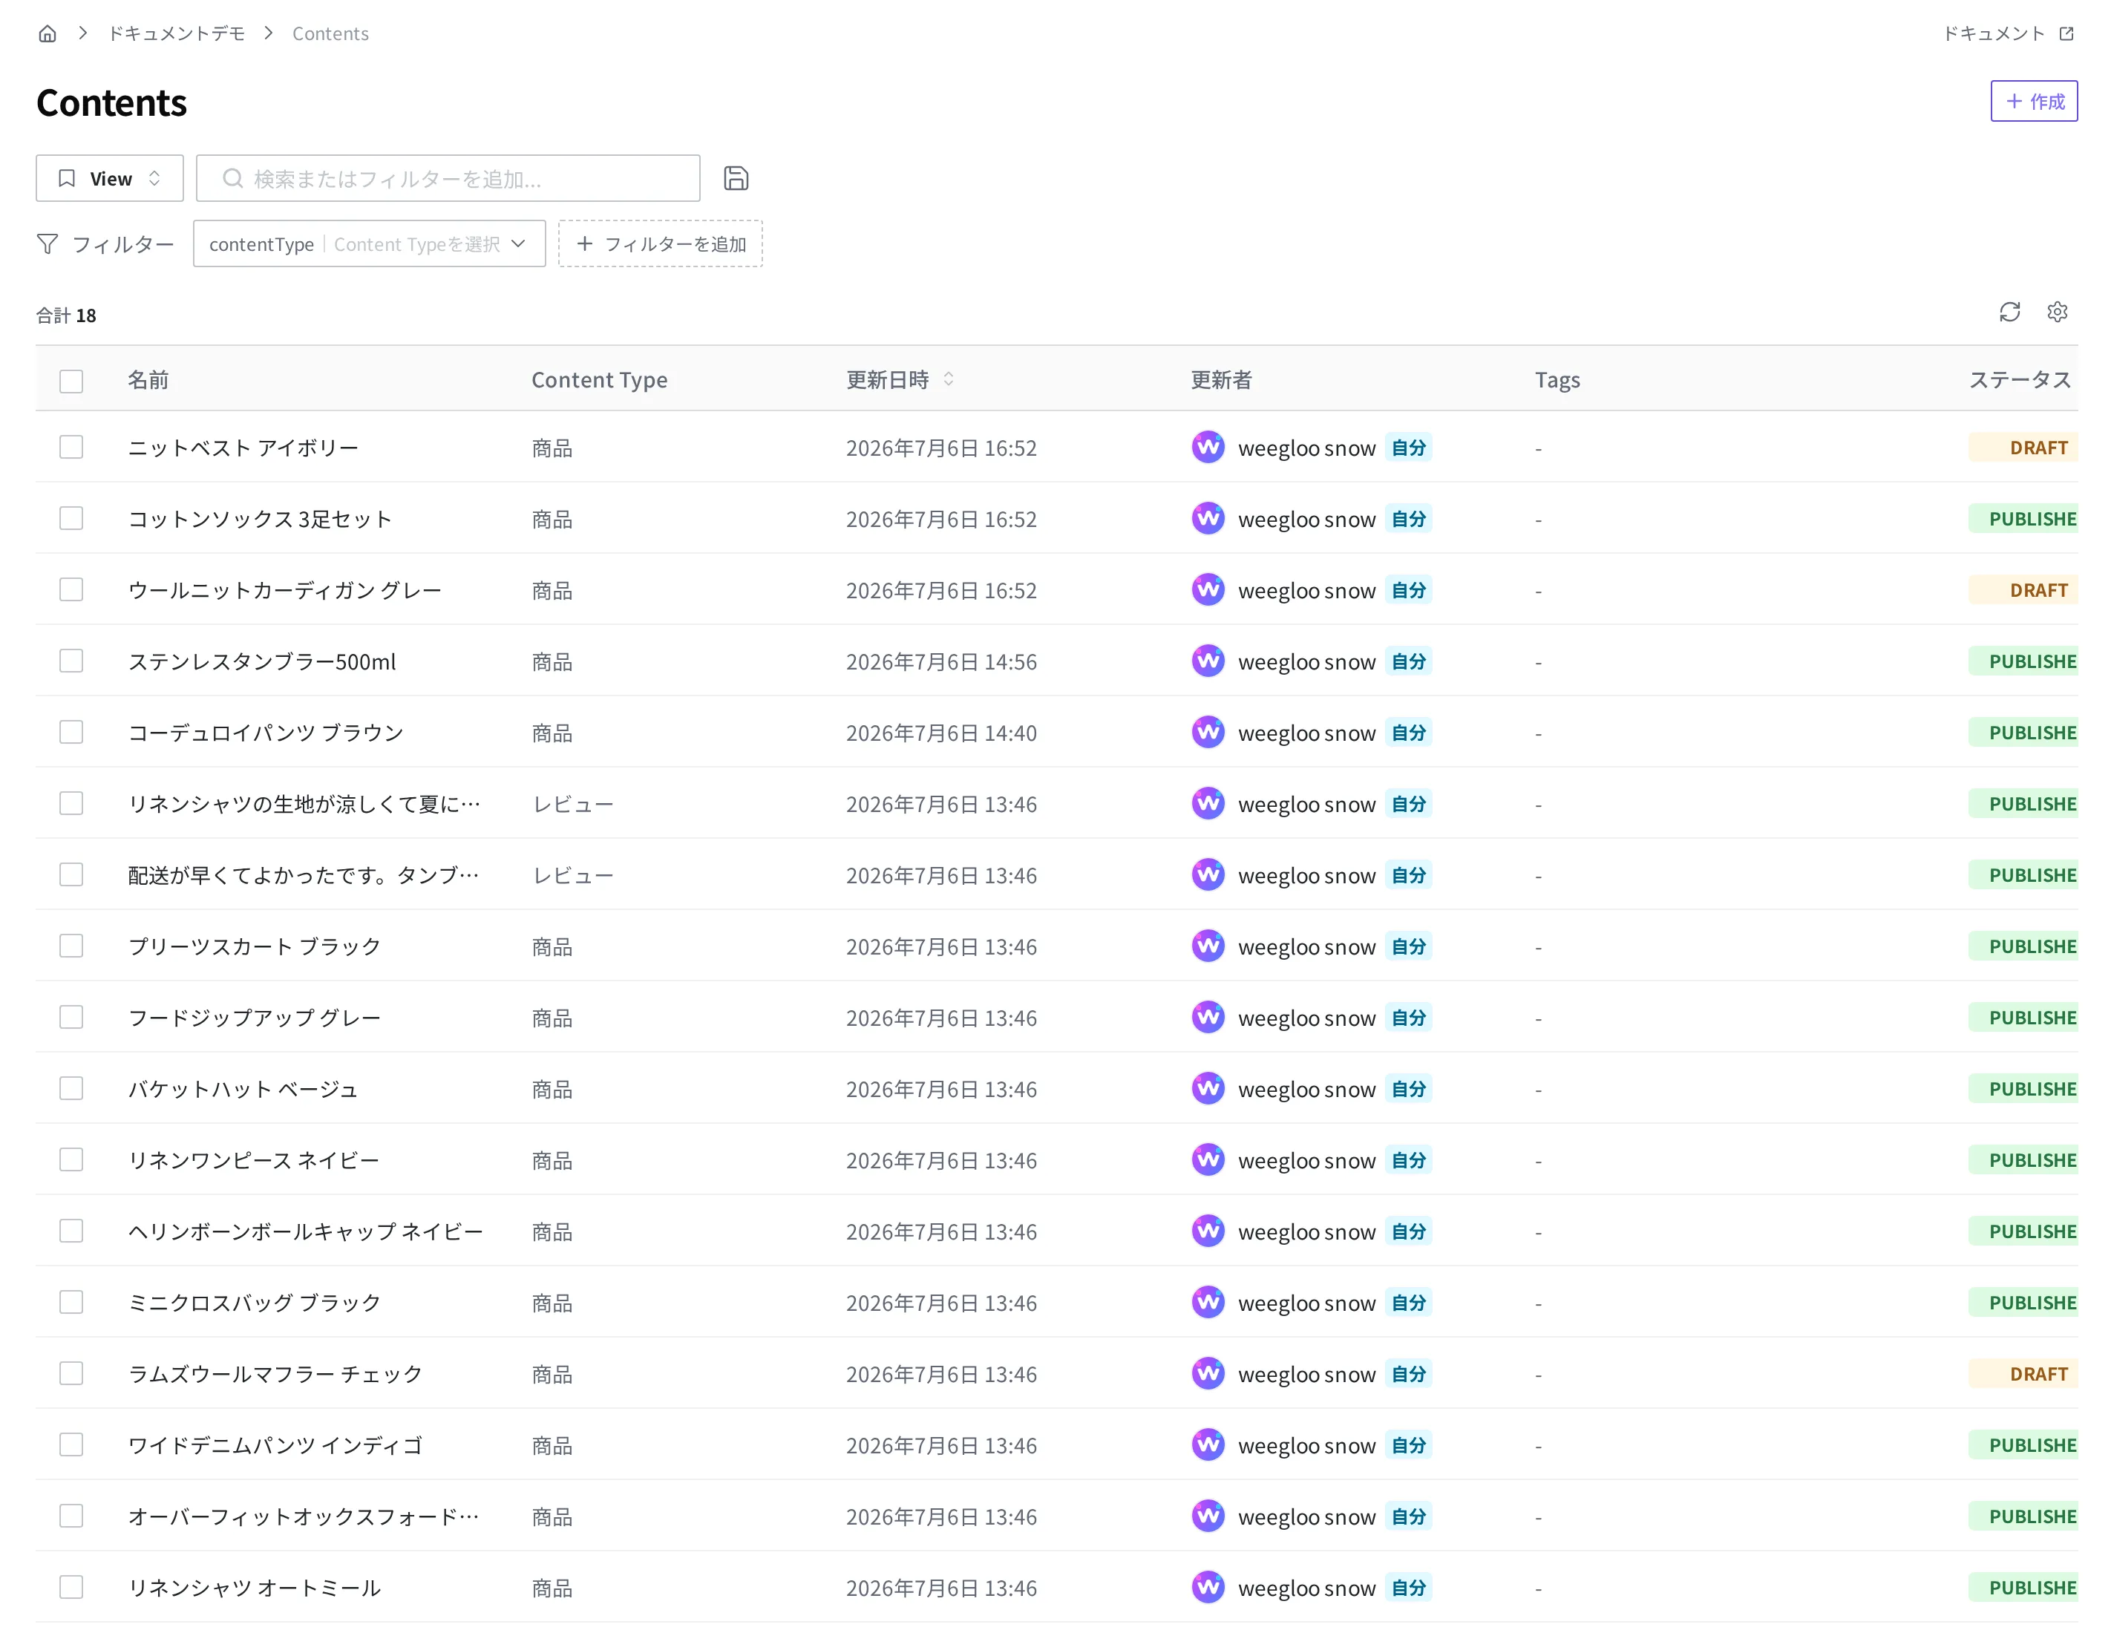This screenshot has width=2114, height=1633.
Task: Check the コーデュロイパンツ ブラウン row checkbox
Action: (71, 733)
